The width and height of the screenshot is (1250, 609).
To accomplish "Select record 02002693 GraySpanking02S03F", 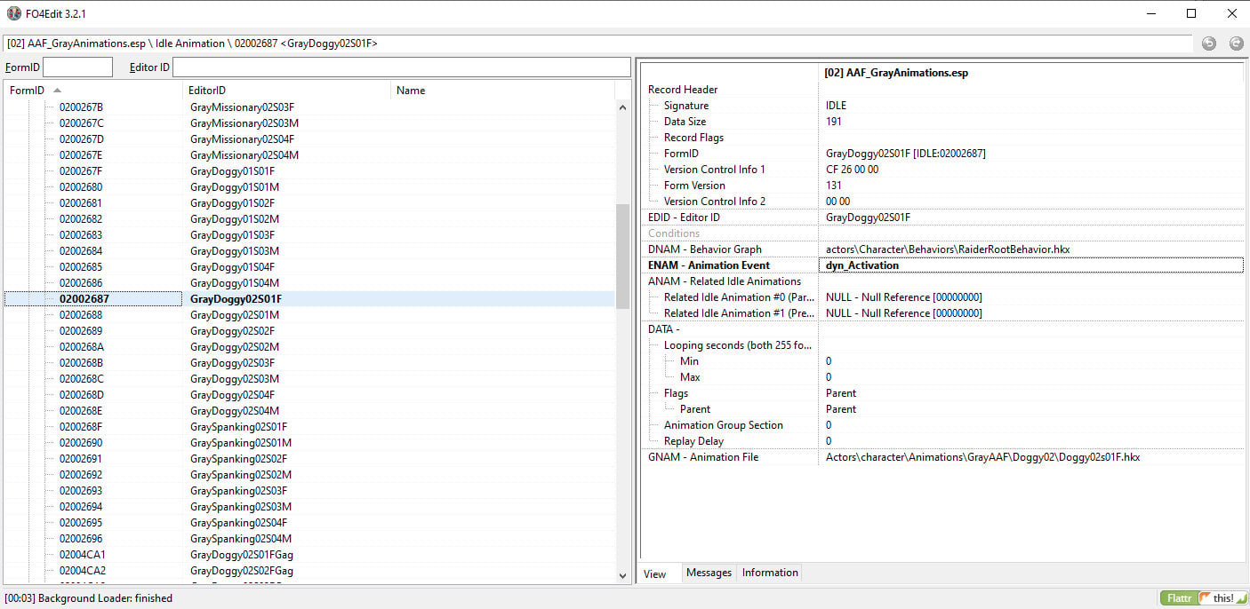I will pyautogui.click(x=309, y=491).
